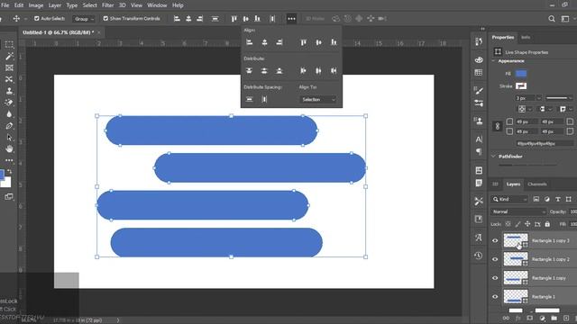Image resolution: width=577 pixels, height=324 pixels.
Task: Open the Search icon in options bar
Action: [551, 19]
